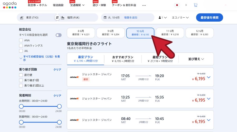This screenshot has height=132, width=237.
Task: Clear the 乗り継ぎ回数 filter
Action: (x=57, y=69)
